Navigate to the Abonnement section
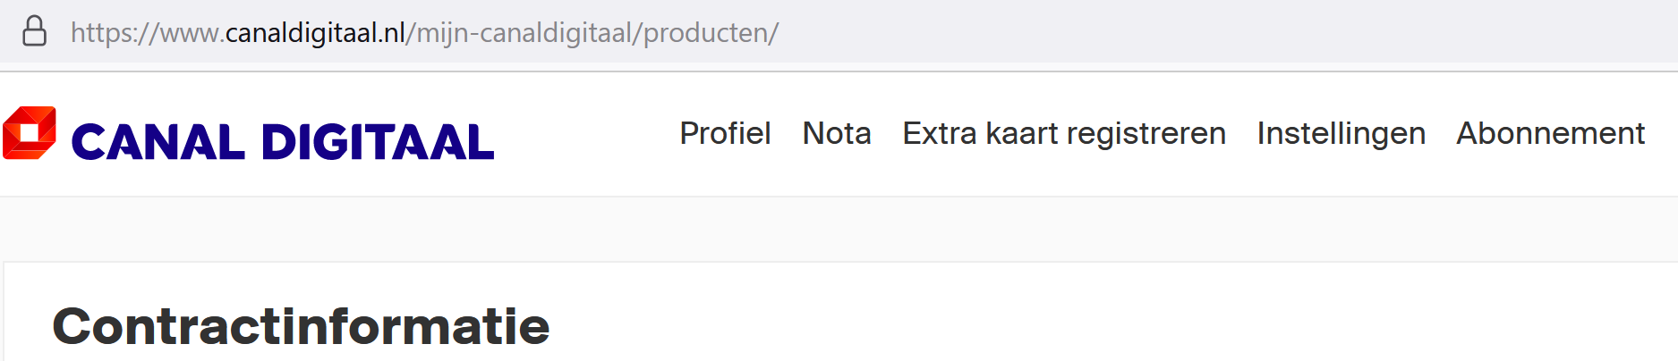1678x361 pixels. (x=1550, y=133)
